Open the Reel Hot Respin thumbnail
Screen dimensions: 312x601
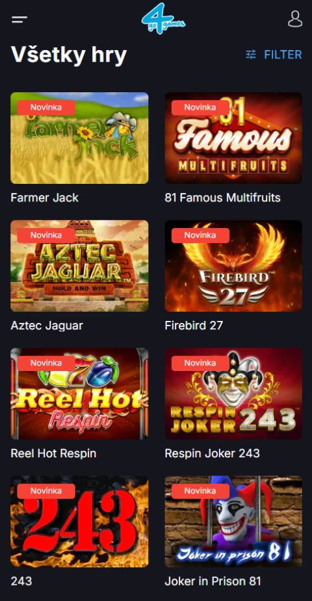[x=79, y=393]
